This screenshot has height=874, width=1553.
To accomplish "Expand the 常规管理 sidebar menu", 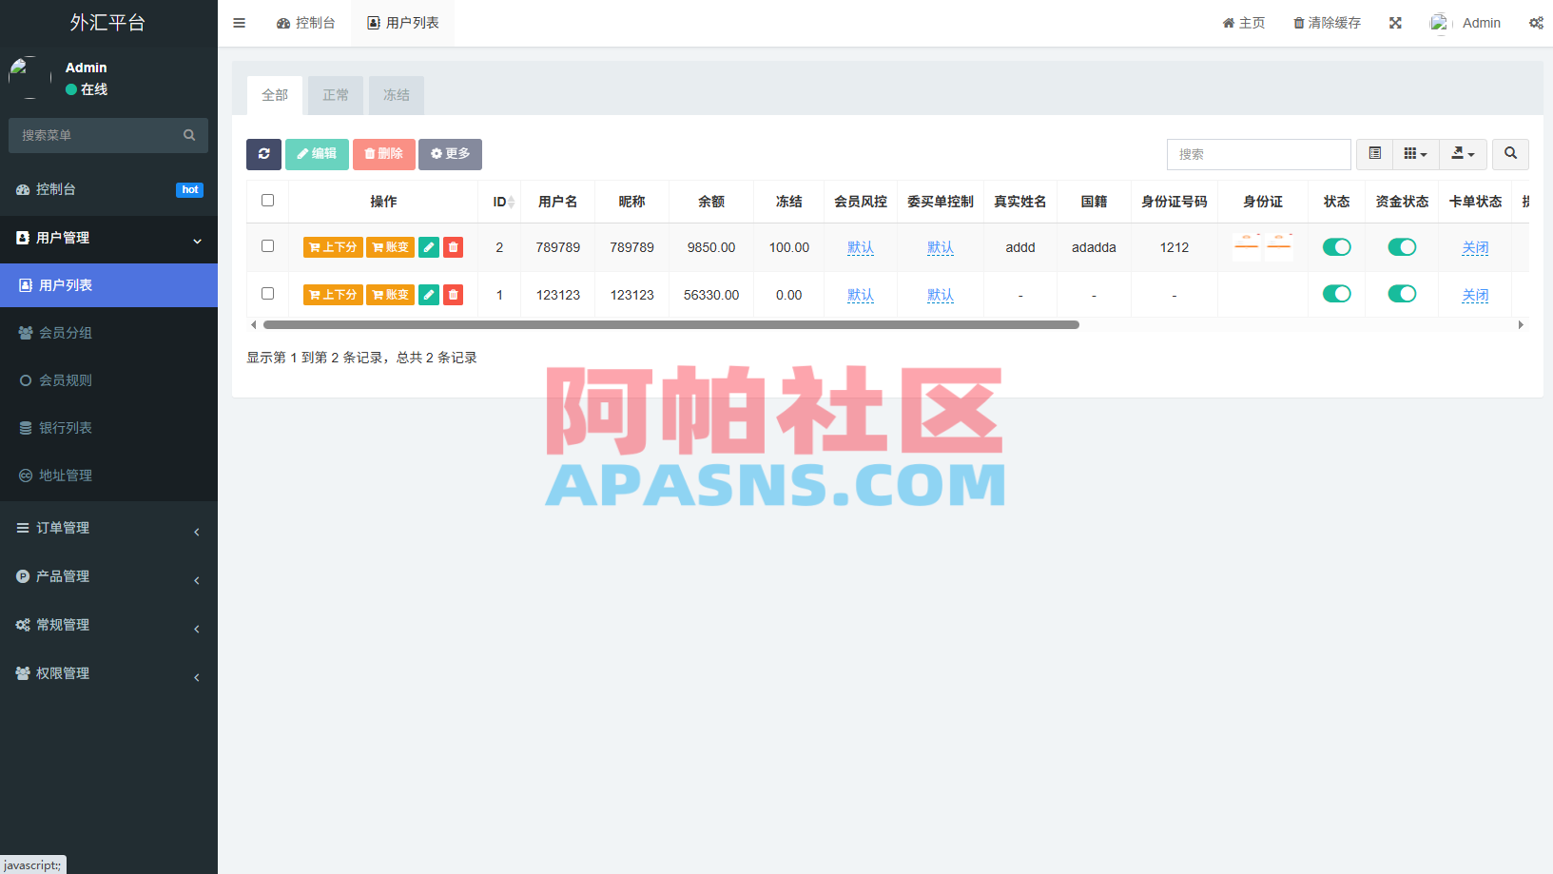I will tap(108, 625).
